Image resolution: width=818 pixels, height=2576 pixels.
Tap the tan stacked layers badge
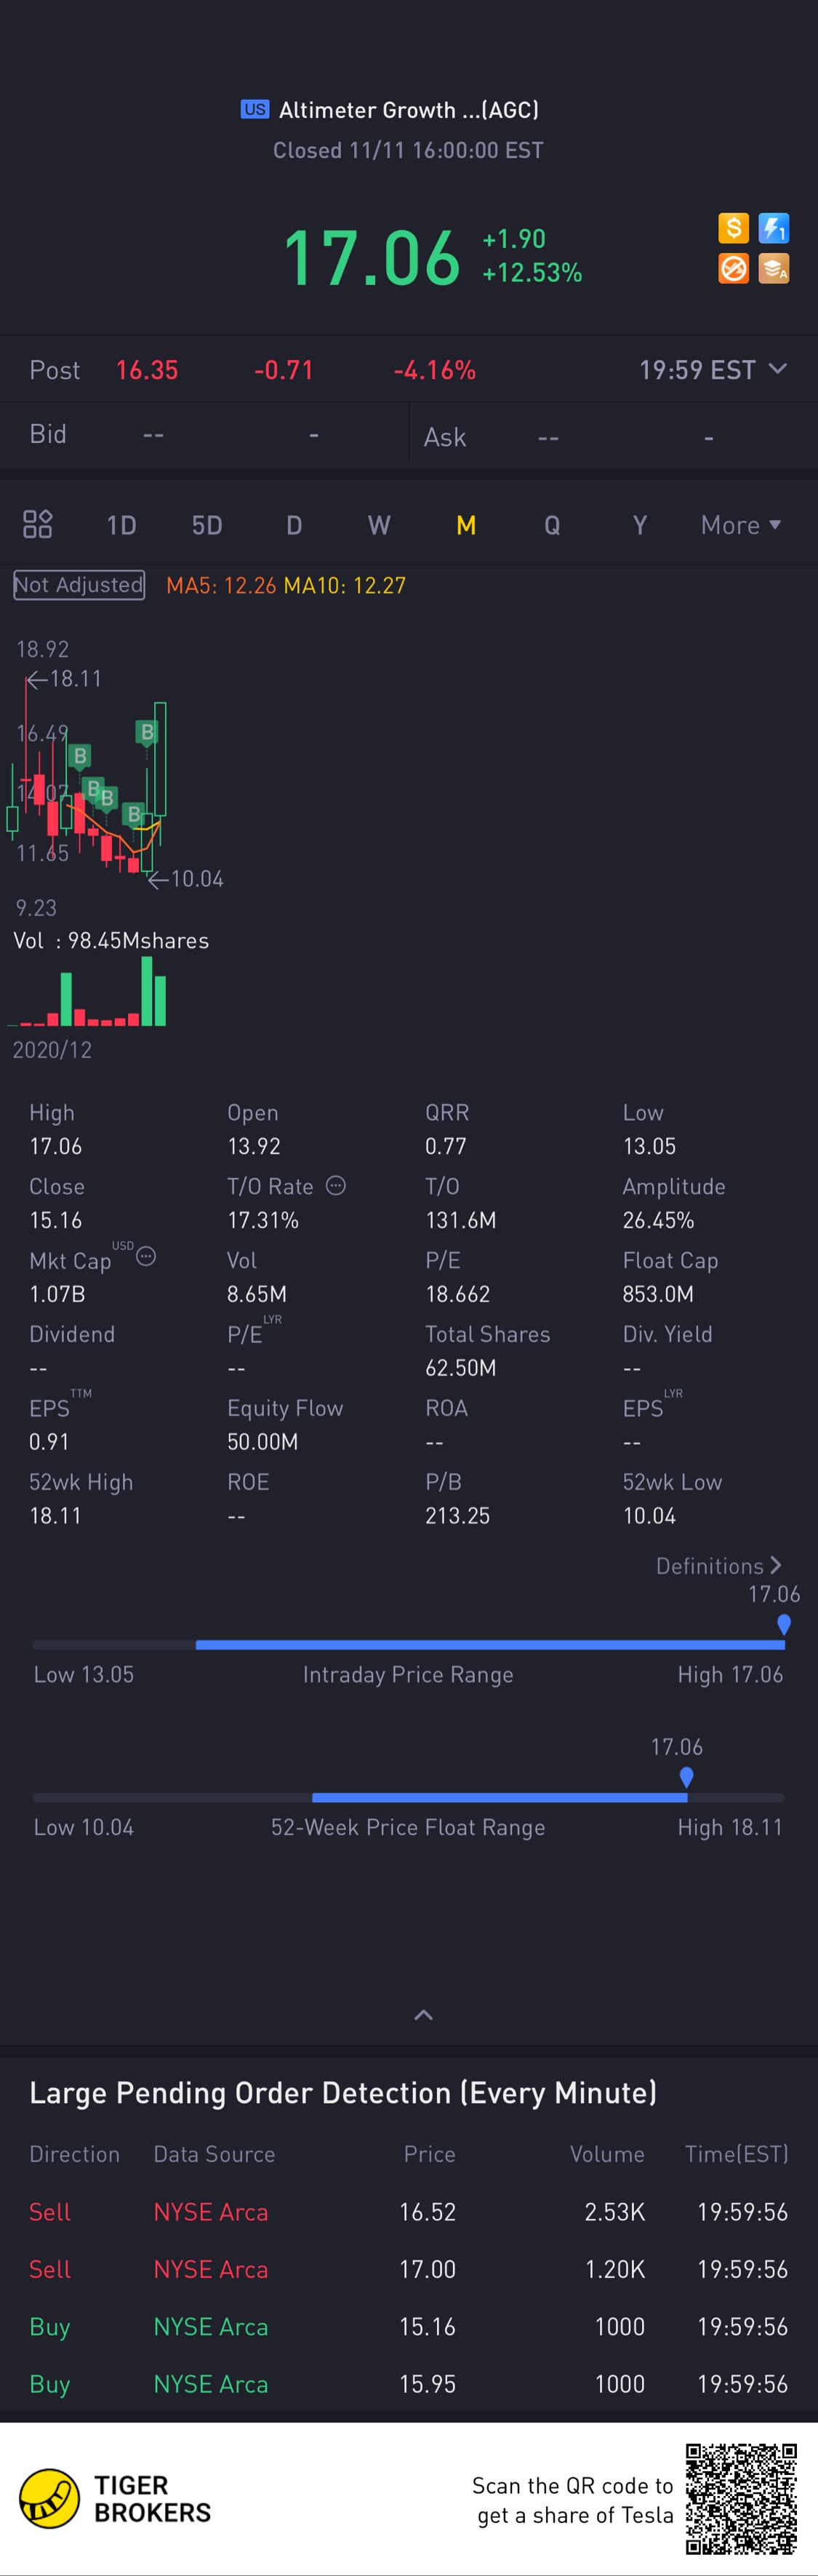click(774, 268)
